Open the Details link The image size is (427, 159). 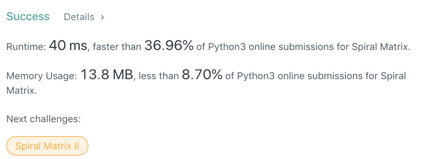[x=79, y=17]
